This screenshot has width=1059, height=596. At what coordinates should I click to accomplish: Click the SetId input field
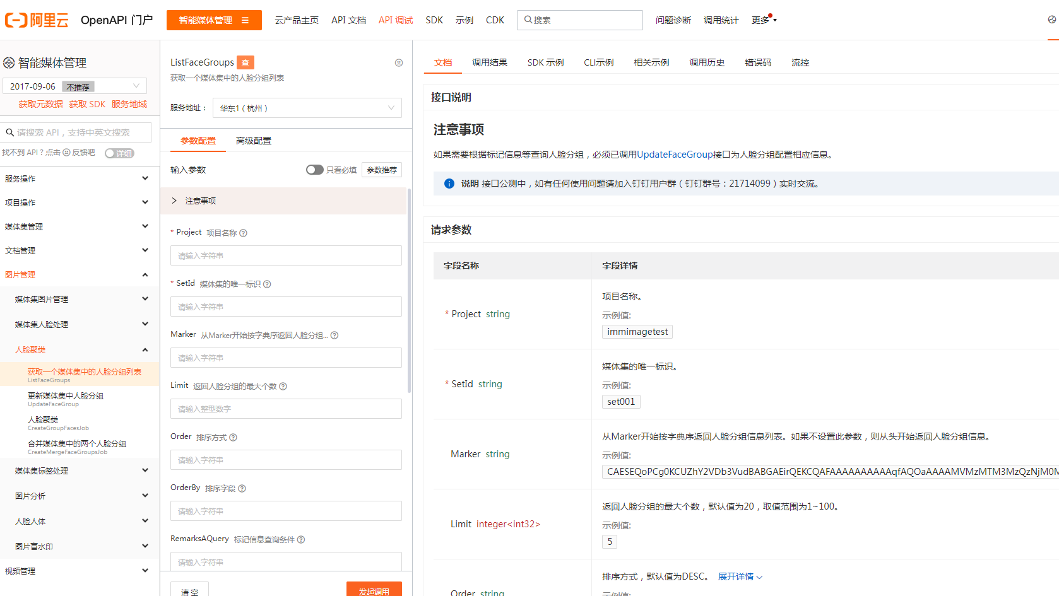pyautogui.click(x=286, y=307)
